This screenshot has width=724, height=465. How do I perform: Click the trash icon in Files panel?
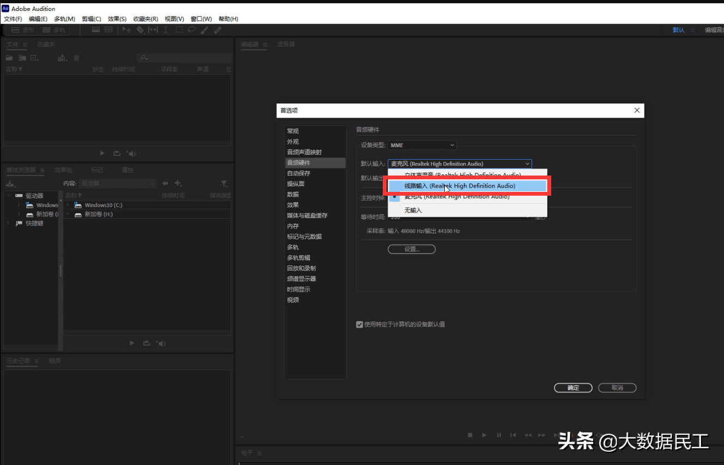coord(77,58)
